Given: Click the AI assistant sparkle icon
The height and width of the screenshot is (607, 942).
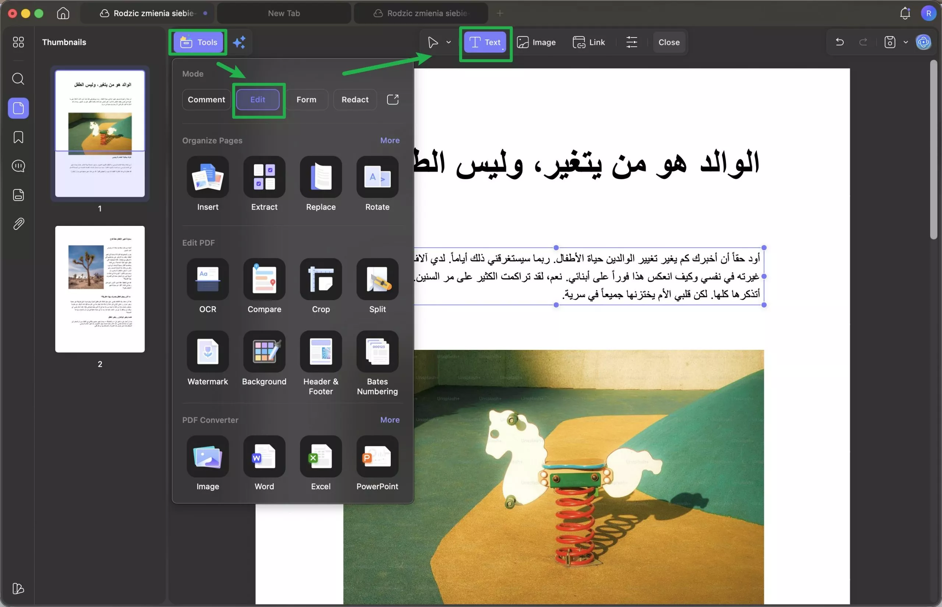Looking at the screenshot, I should (x=240, y=42).
